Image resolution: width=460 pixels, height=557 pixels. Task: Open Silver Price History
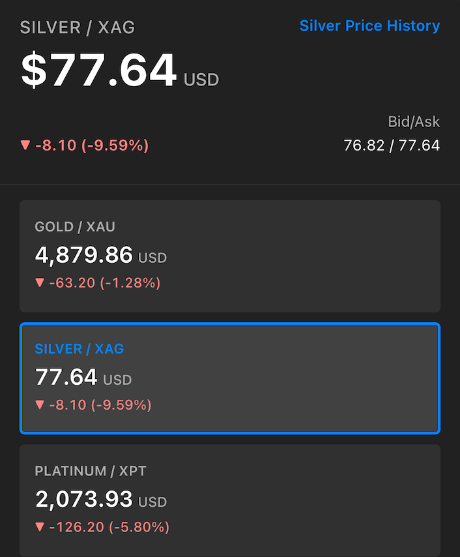pyautogui.click(x=369, y=26)
